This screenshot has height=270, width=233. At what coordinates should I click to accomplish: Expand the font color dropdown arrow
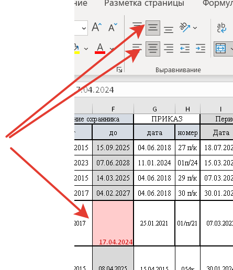pyautogui.click(x=112, y=49)
